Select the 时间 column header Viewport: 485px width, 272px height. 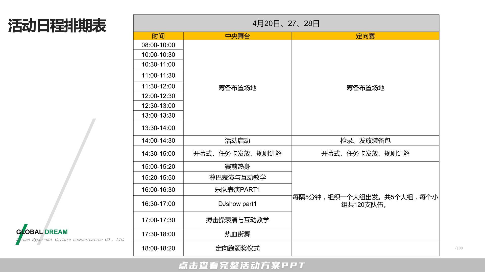pyautogui.click(x=158, y=36)
